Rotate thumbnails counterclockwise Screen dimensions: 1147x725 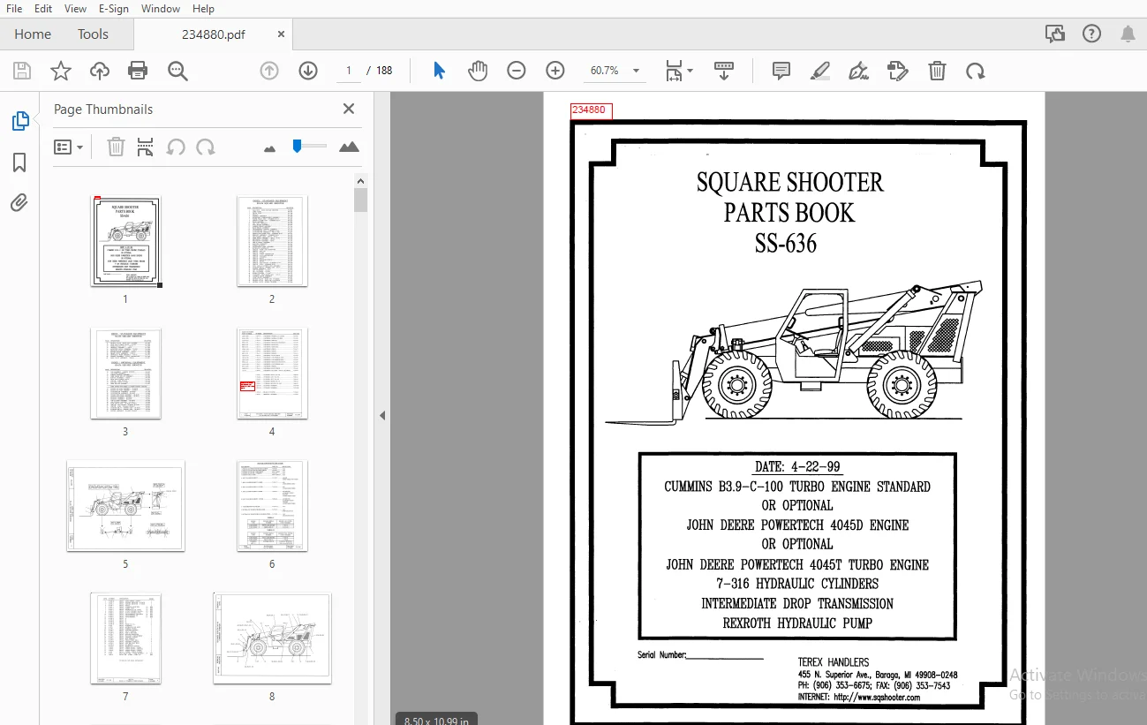pyautogui.click(x=176, y=147)
